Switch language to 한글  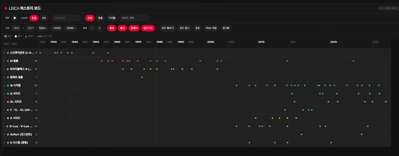pos(34,18)
